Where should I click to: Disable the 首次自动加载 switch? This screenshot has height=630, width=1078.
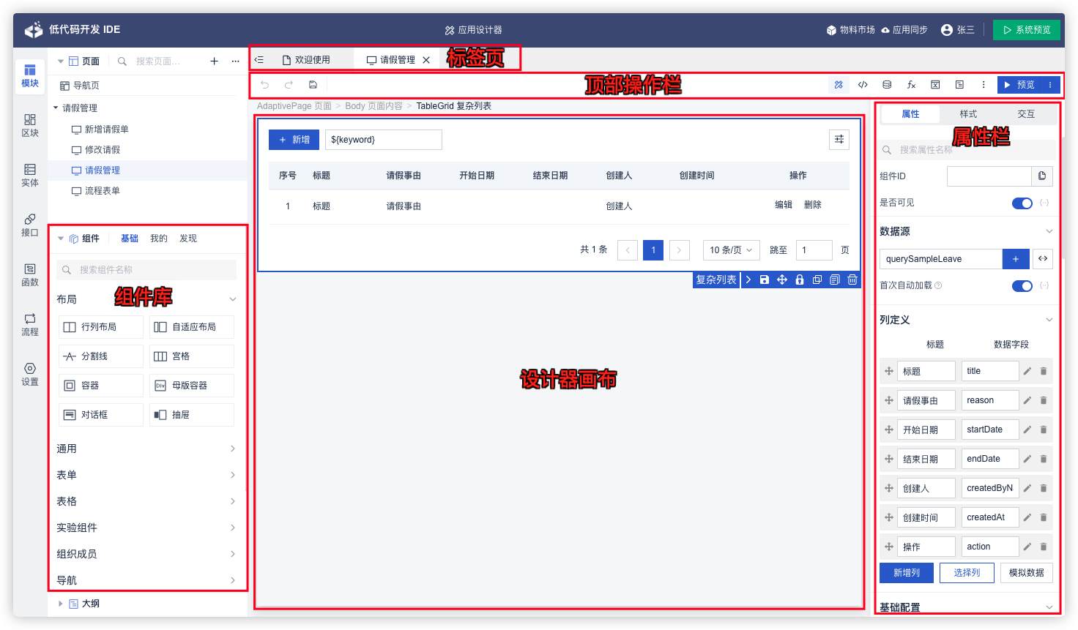(x=1022, y=285)
